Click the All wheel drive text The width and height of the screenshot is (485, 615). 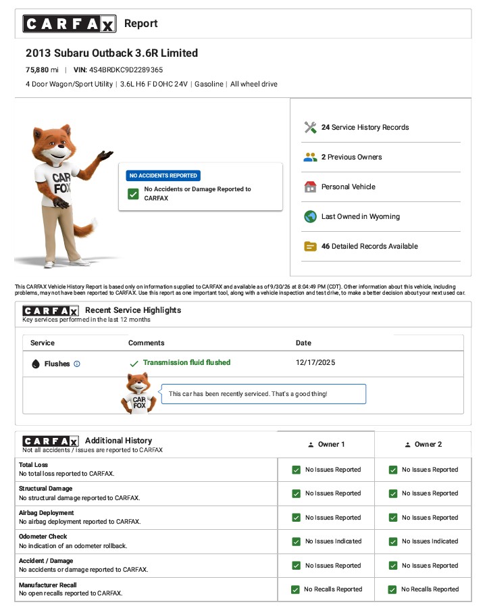coord(254,84)
